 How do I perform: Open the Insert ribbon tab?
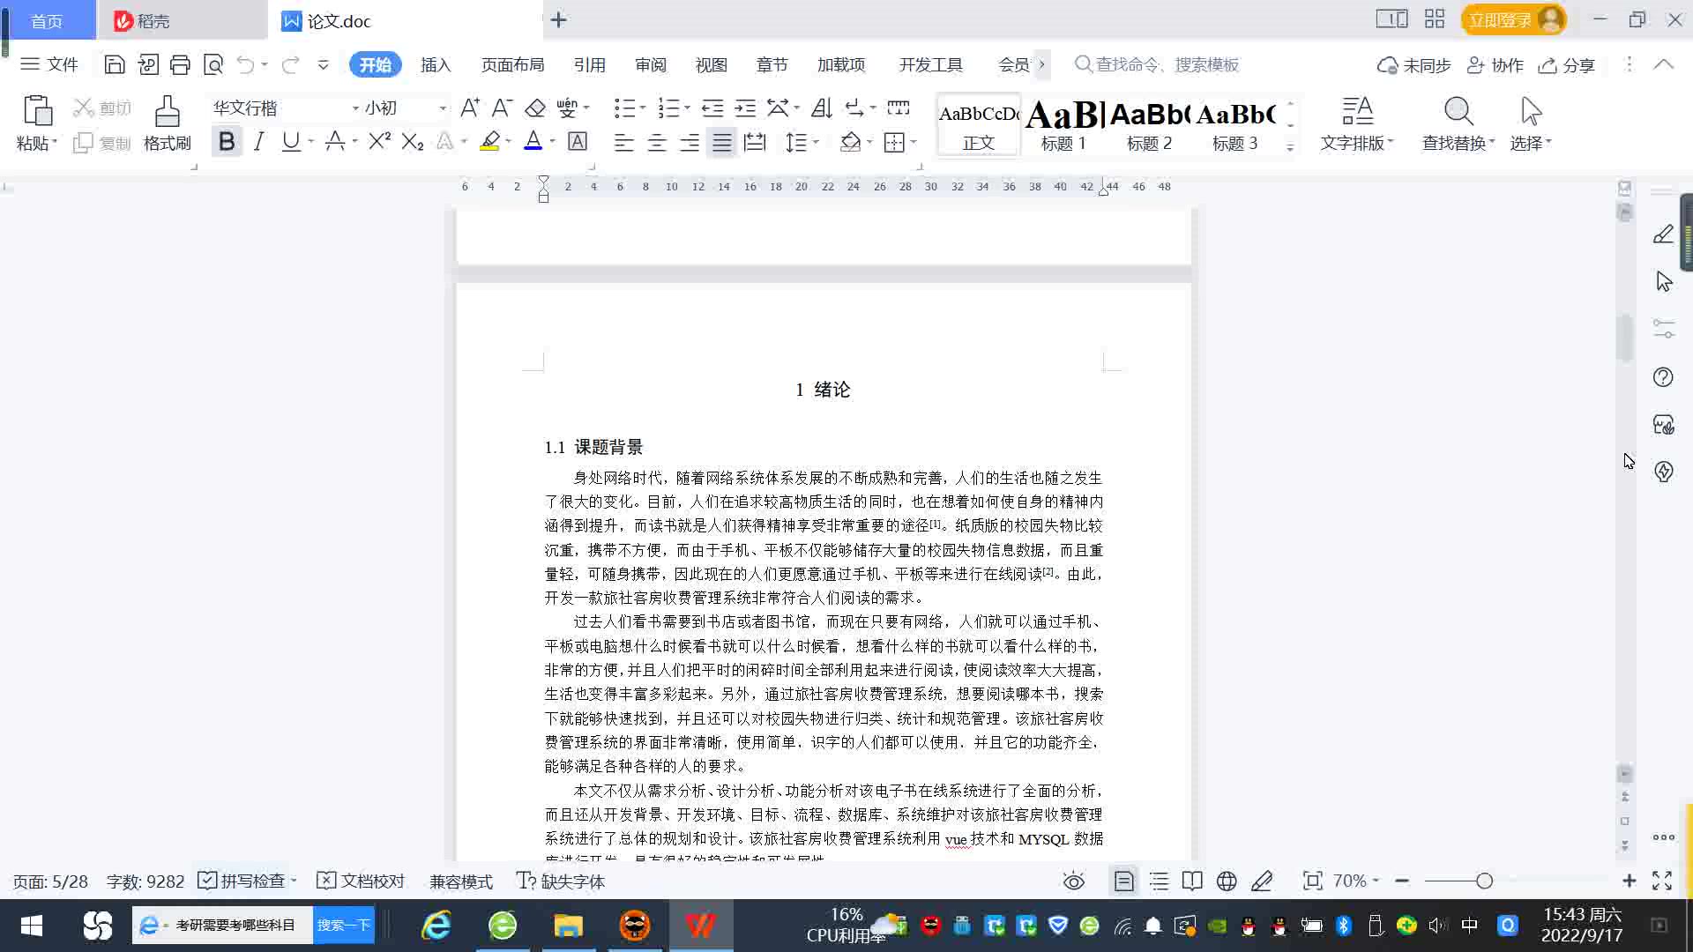pos(436,64)
